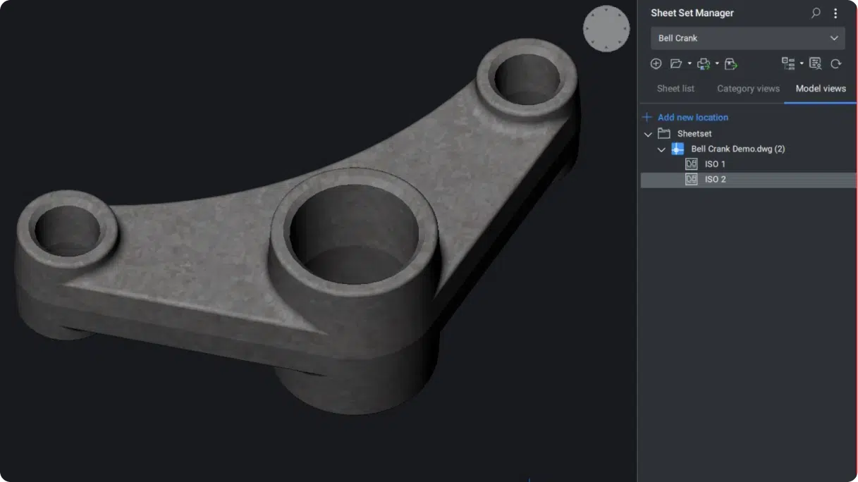The image size is (858, 482).
Task: Open the dropdown arrow beside the publish icon
Action: click(x=717, y=63)
